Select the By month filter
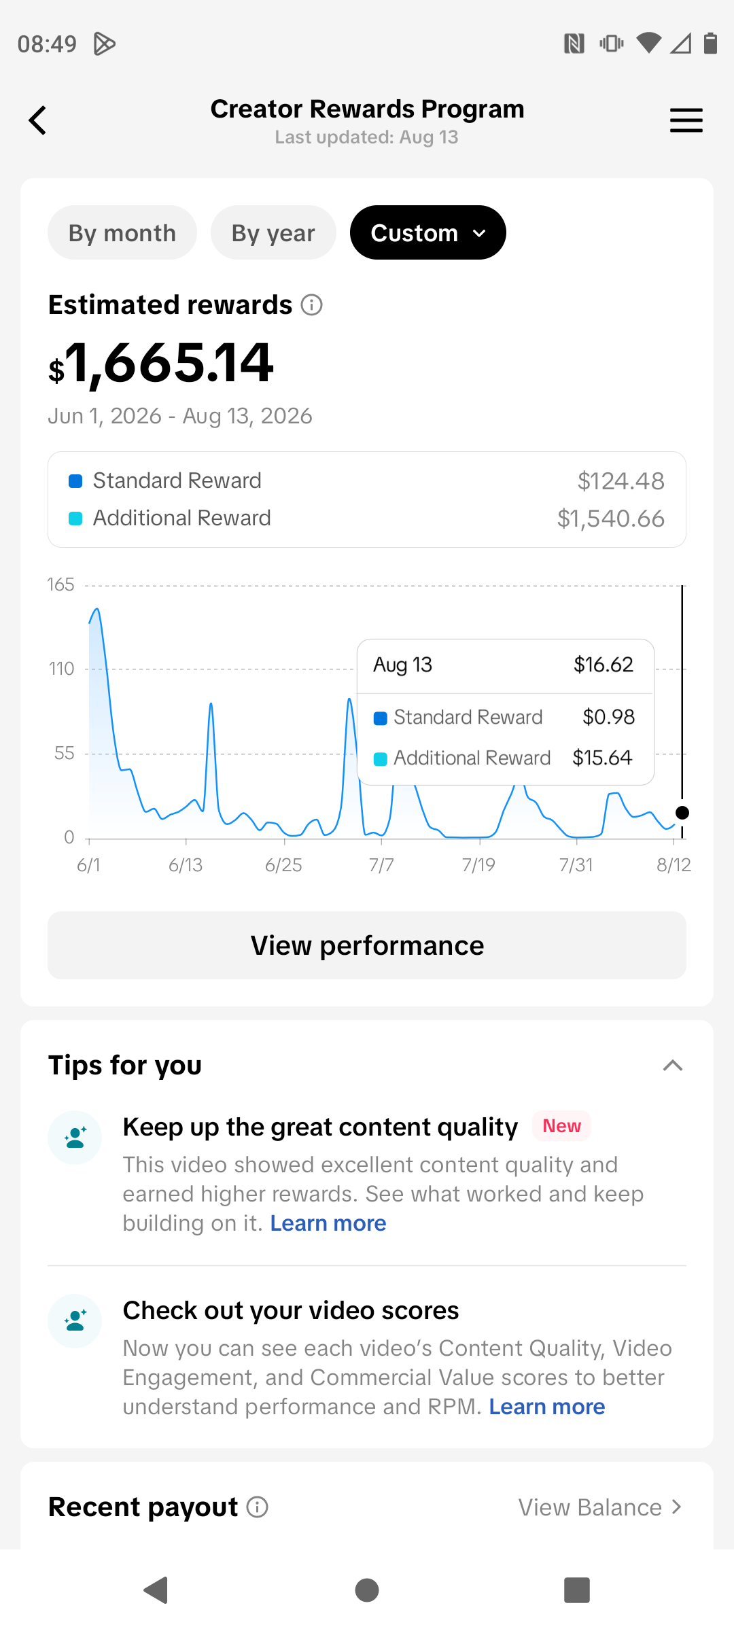The image size is (734, 1631). pos(122,232)
